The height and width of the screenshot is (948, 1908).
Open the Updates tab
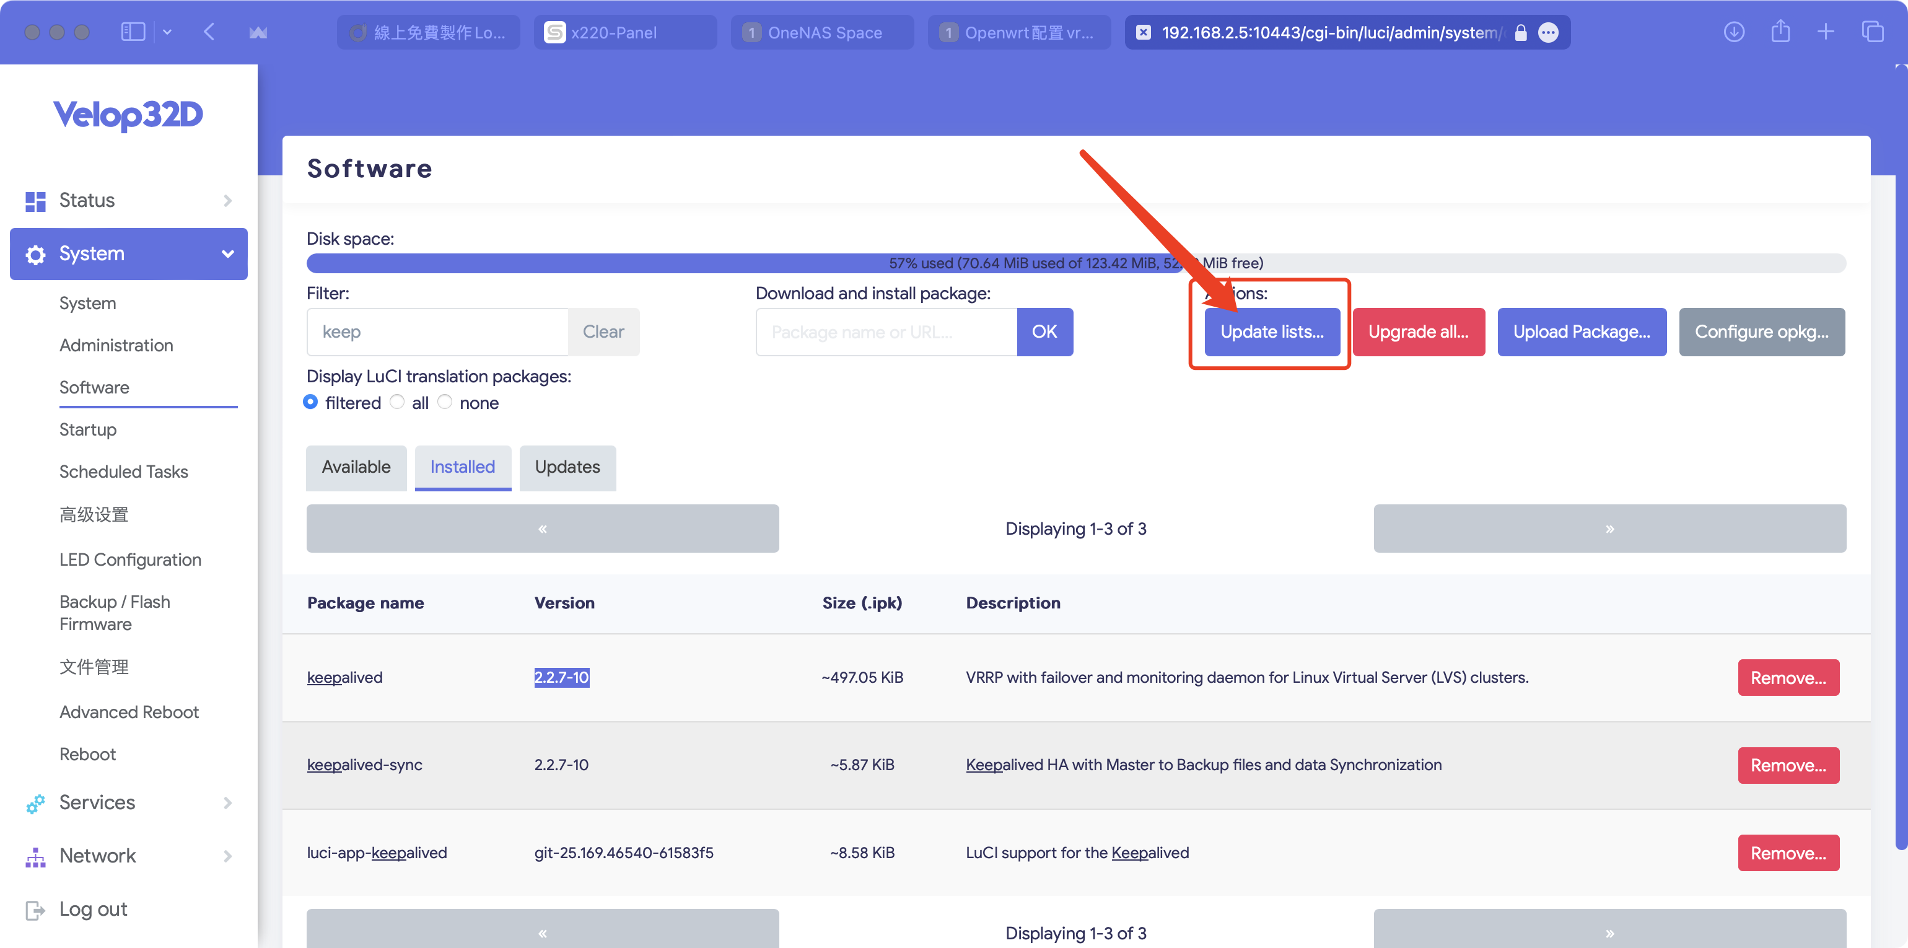(567, 467)
